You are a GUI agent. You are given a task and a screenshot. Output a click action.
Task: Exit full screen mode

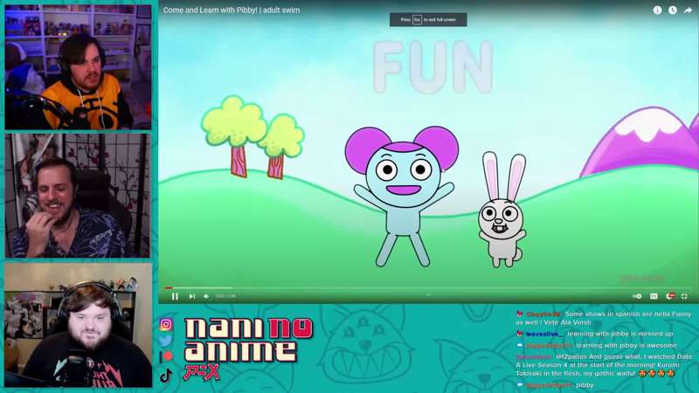[685, 296]
